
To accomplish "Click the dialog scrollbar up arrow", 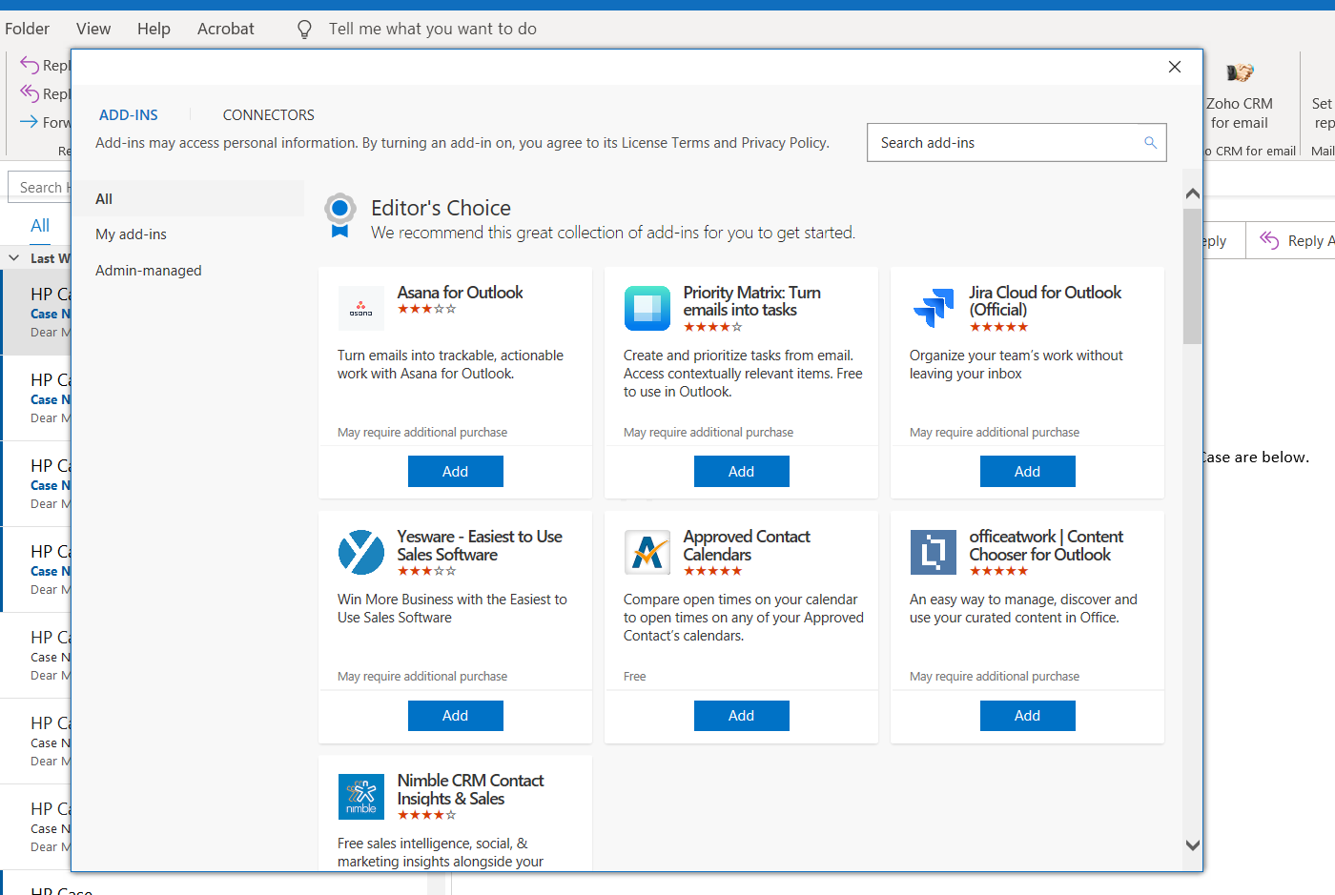I will [1192, 193].
